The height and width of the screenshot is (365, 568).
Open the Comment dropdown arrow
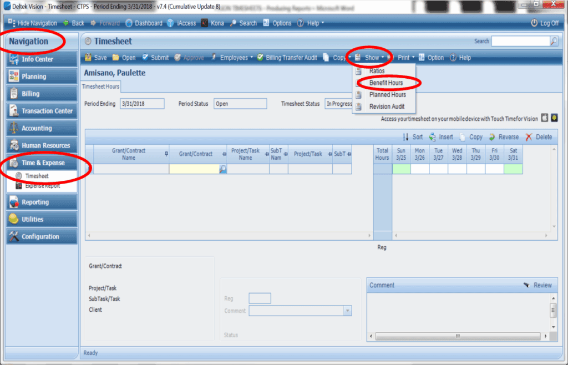click(347, 311)
